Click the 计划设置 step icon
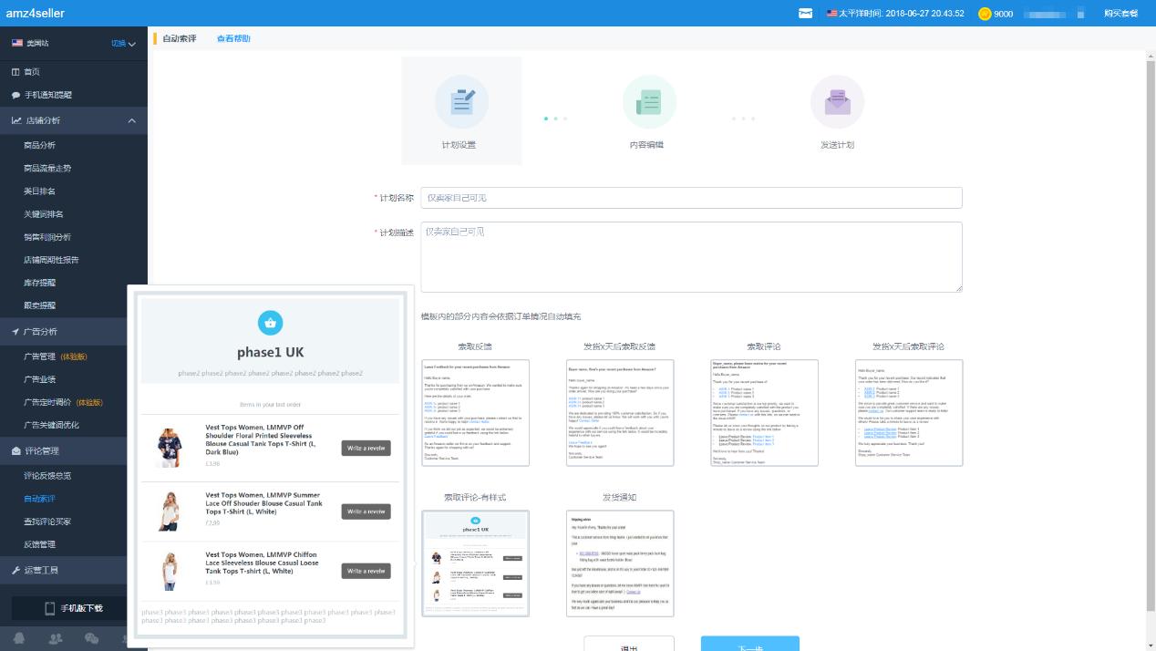The width and height of the screenshot is (1156, 651). tap(461, 102)
